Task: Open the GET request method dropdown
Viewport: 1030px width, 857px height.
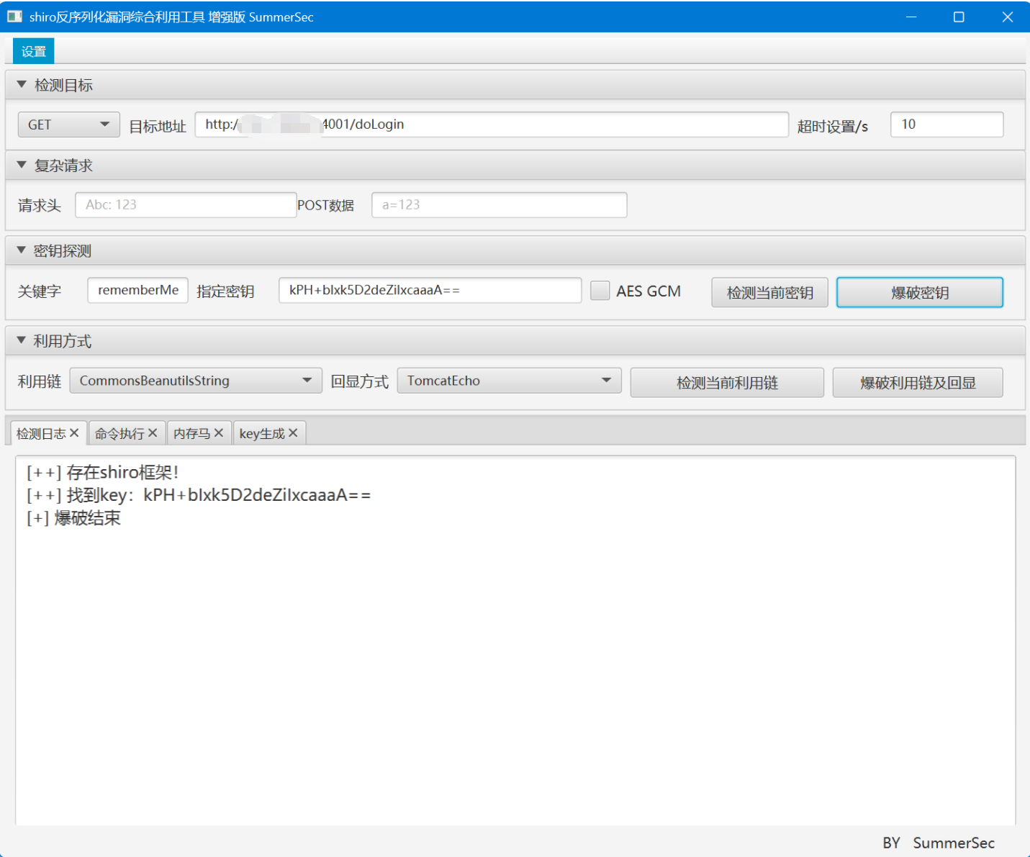Action: coord(68,124)
